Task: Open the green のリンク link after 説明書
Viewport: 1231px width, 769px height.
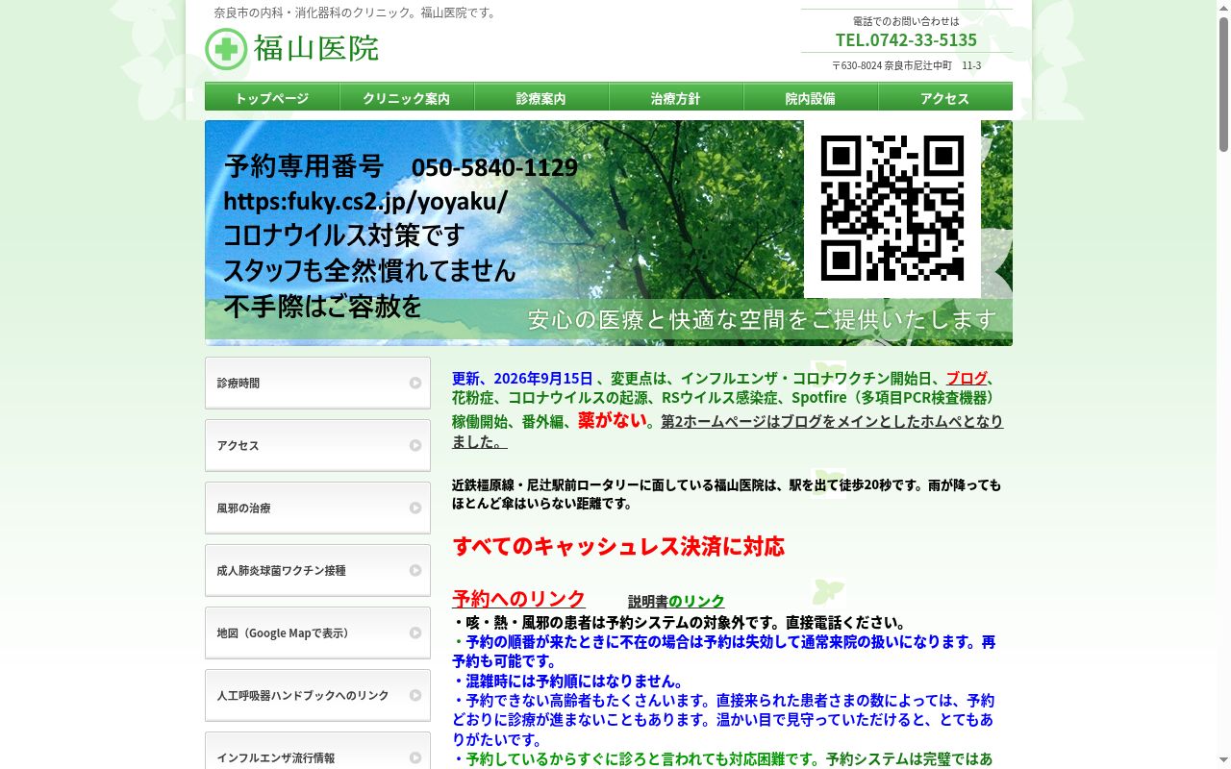Action: click(x=696, y=601)
